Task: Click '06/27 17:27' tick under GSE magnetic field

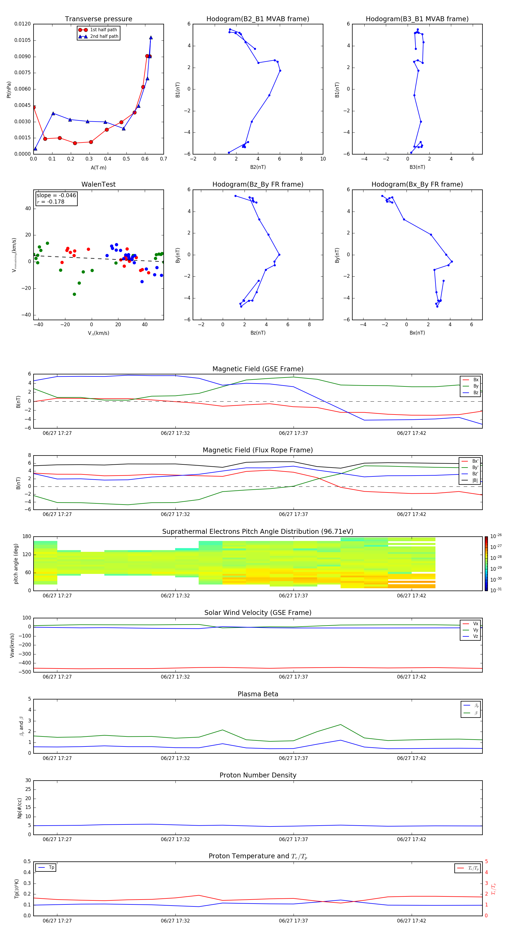Action: click(57, 433)
